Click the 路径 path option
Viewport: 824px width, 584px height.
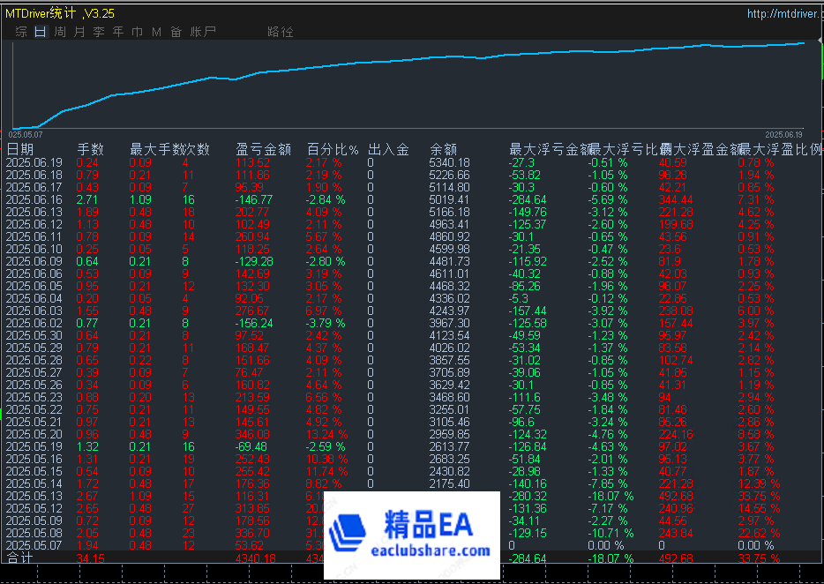coord(280,32)
